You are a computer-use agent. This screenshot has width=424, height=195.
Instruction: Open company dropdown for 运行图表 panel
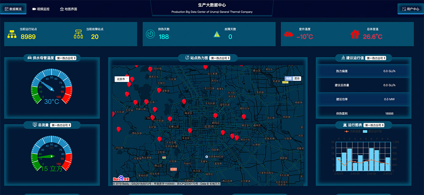tap(374, 125)
